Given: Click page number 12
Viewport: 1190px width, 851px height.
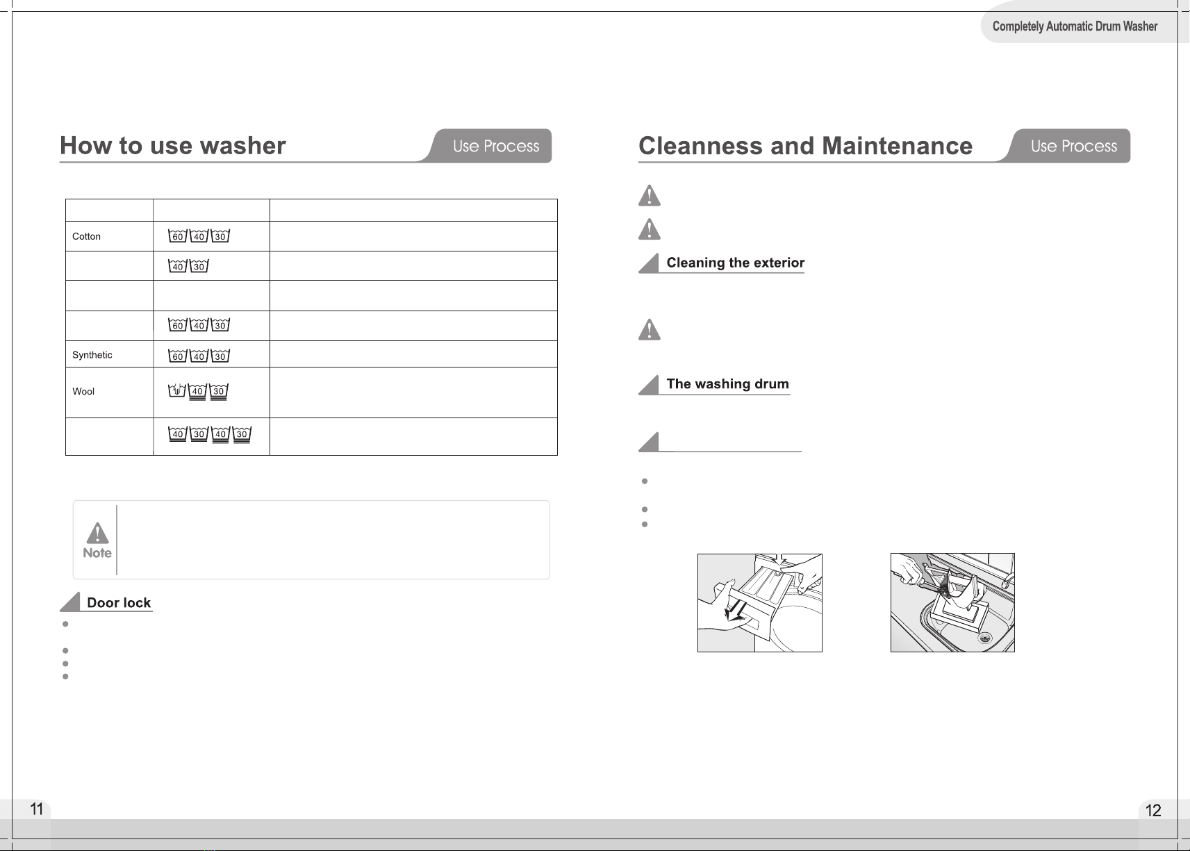Looking at the screenshot, I should tap(1153, 810).
